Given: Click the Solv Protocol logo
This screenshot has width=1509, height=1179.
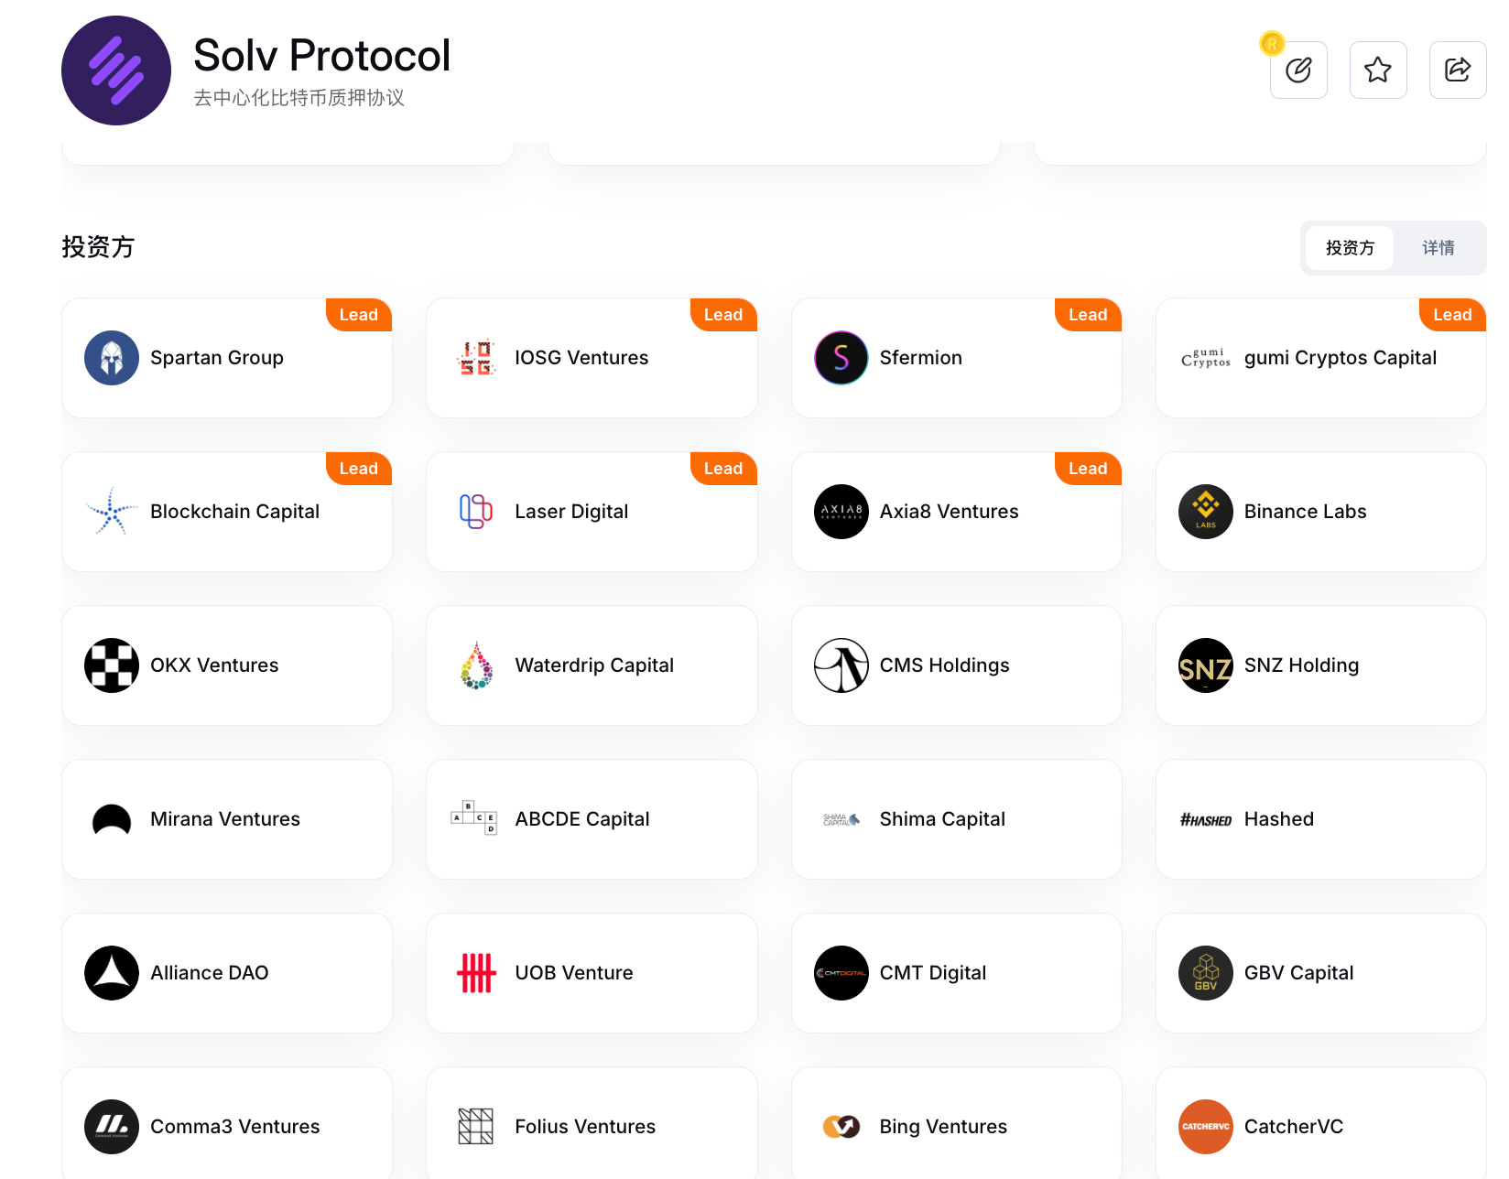Looking at the screenshot, I should pyautogui.click(x=116, y=70).
